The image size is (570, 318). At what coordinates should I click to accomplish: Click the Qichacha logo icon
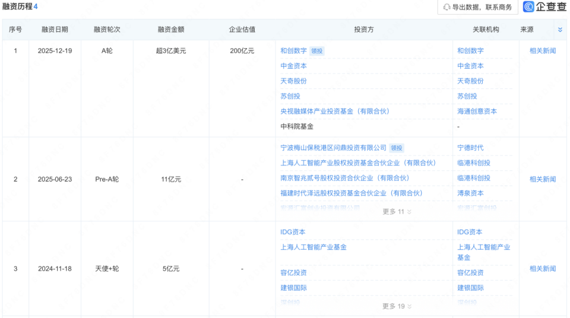tap(528, 7)
